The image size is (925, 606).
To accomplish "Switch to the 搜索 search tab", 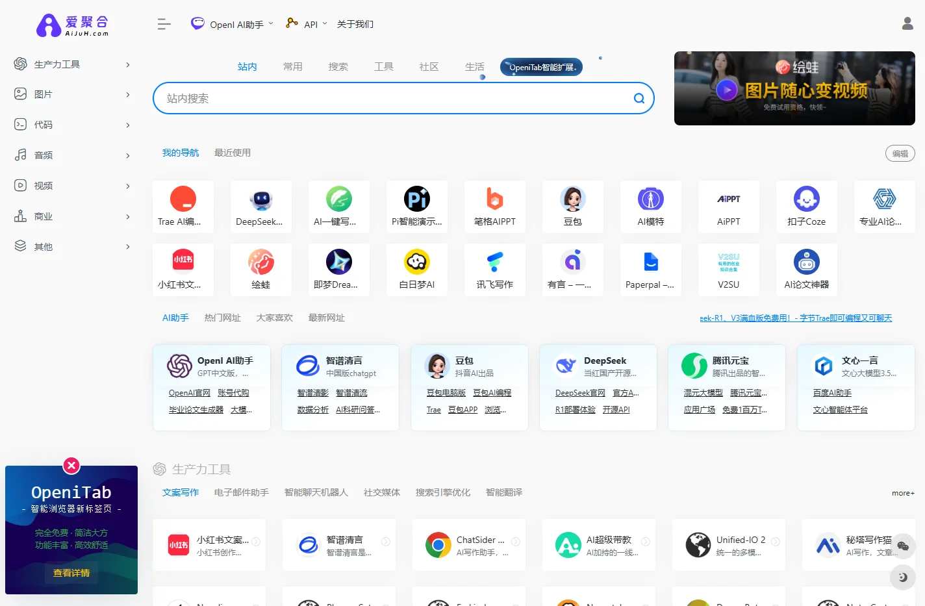I will (338, 66).
